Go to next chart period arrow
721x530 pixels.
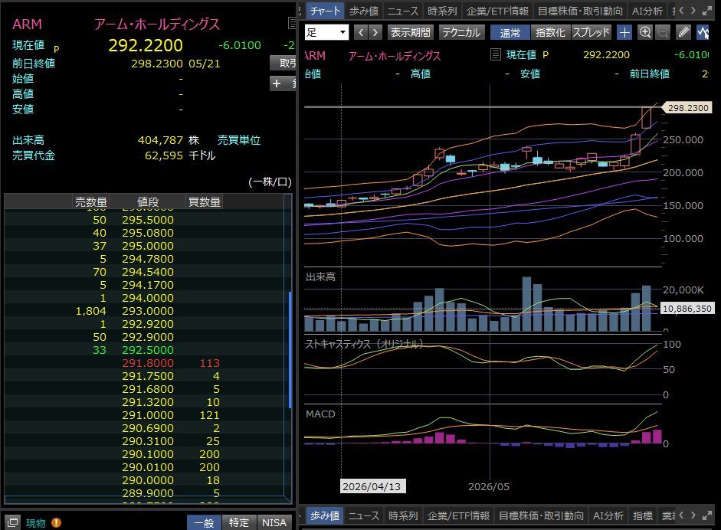click(375, 32)
